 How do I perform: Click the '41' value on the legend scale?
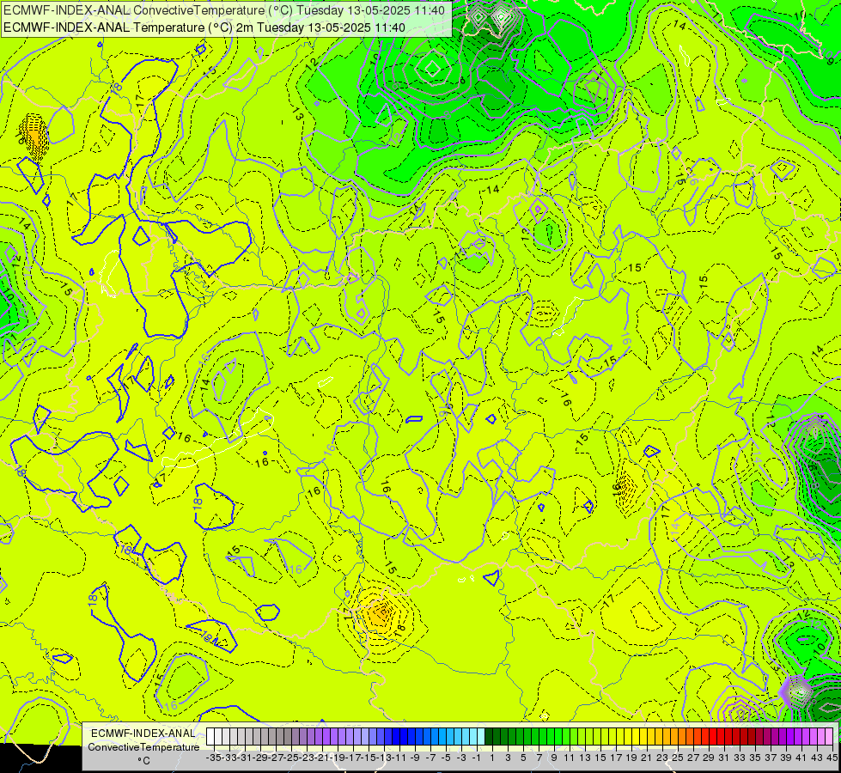(801, 758)
